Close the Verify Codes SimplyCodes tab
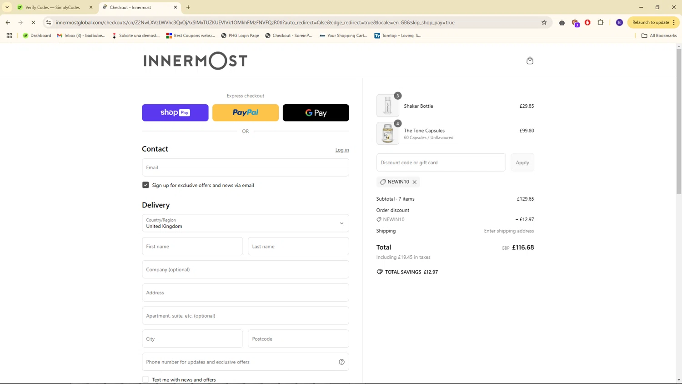The height and width of the screenshot is (384, 682). [x=91, y=7]
